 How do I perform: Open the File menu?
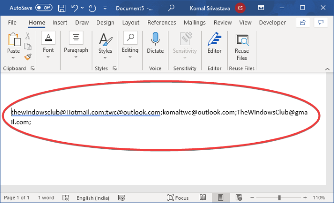pyautogui.click(x=12, y=22)
